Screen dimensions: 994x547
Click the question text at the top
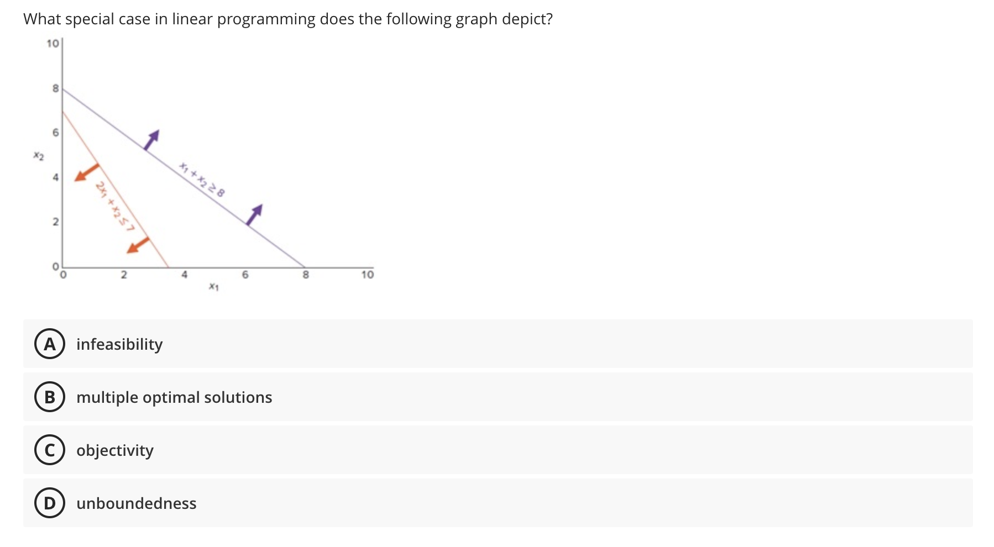point(287,18)
